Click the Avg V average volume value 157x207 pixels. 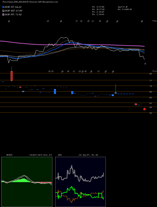[x=122, y=7]
